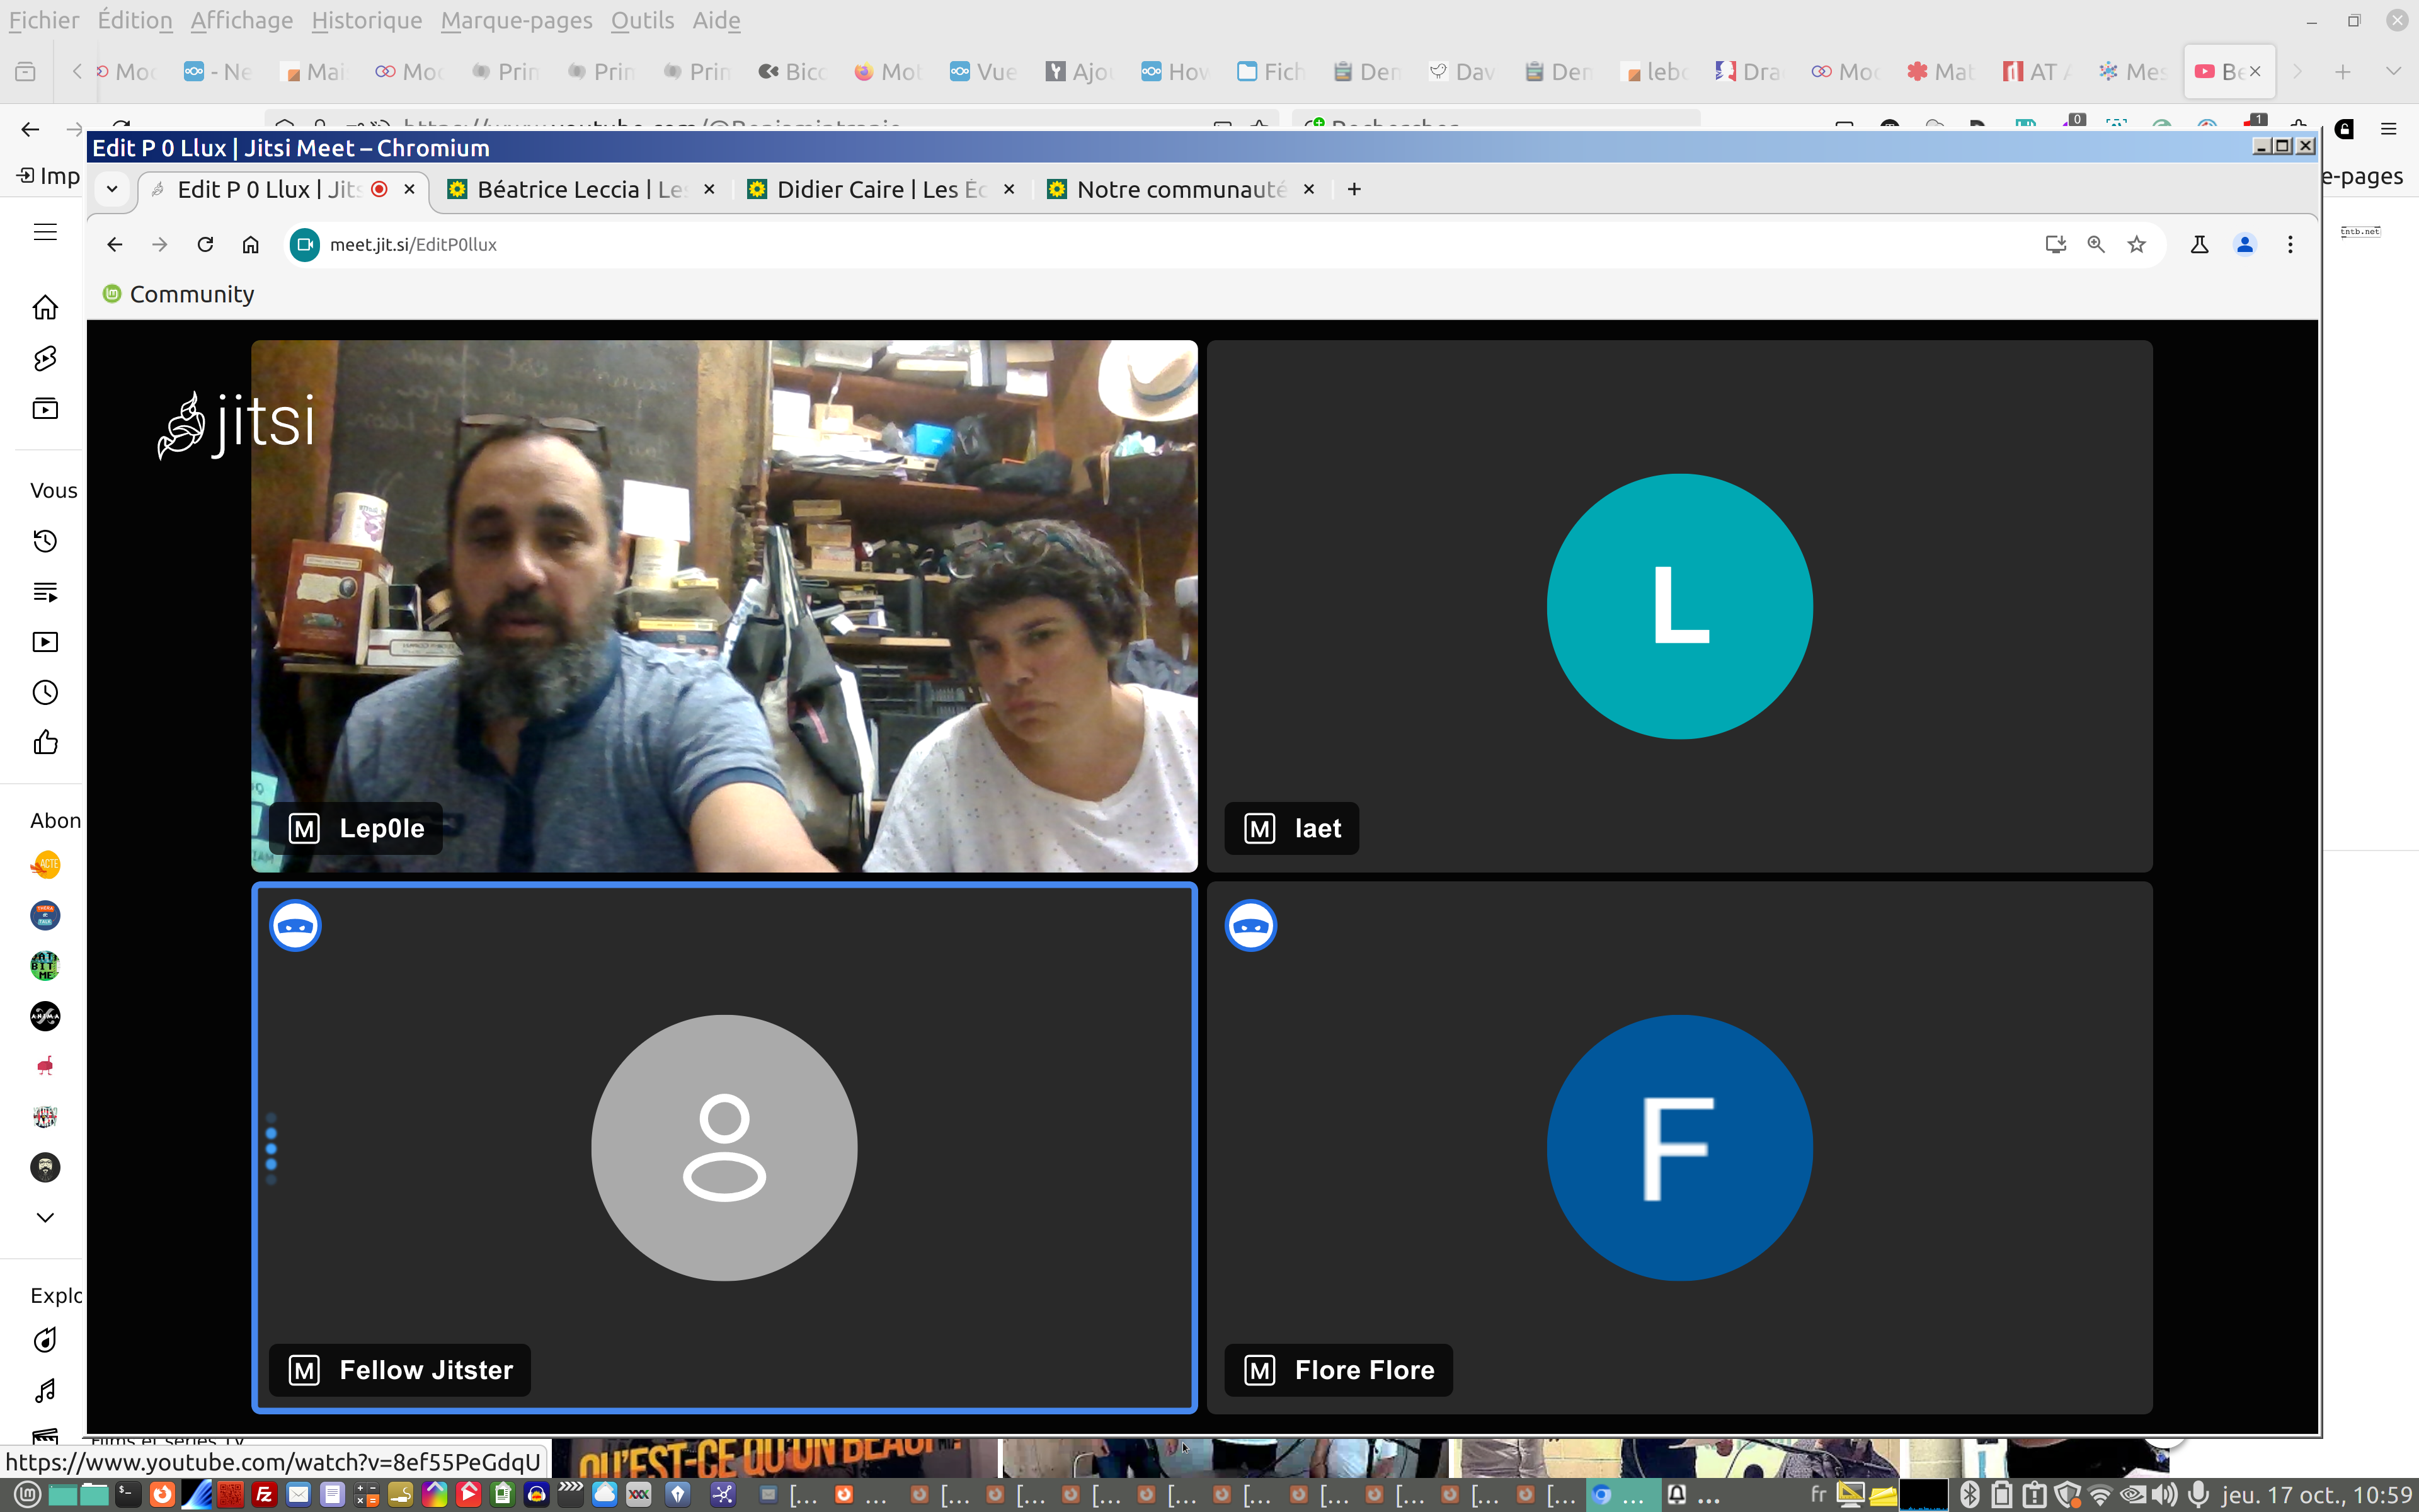Open a new Chromium tab

1354,189
